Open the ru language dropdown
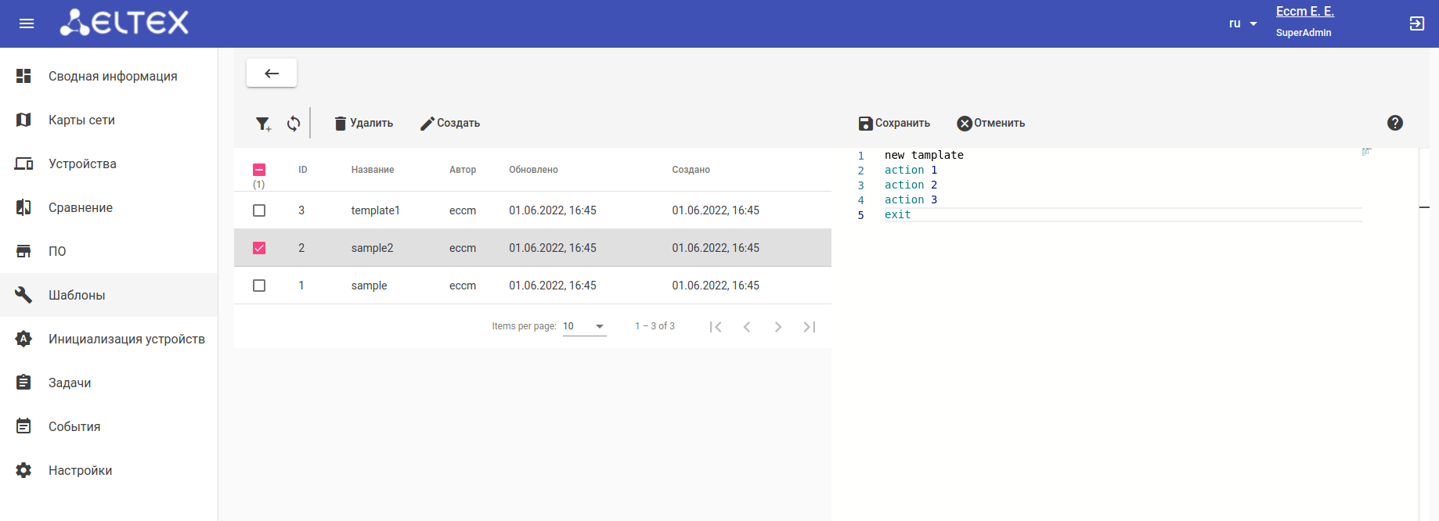The height and width of the screenshot is (521, 1439). click(1242, 23)
